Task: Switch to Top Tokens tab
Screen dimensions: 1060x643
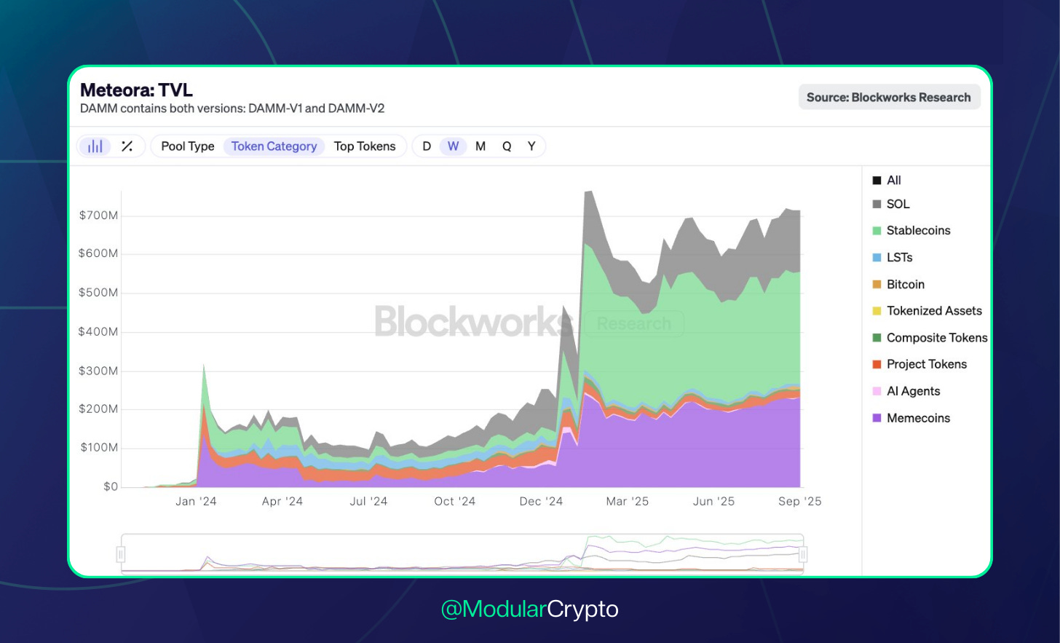Action: tap(365, 146)
